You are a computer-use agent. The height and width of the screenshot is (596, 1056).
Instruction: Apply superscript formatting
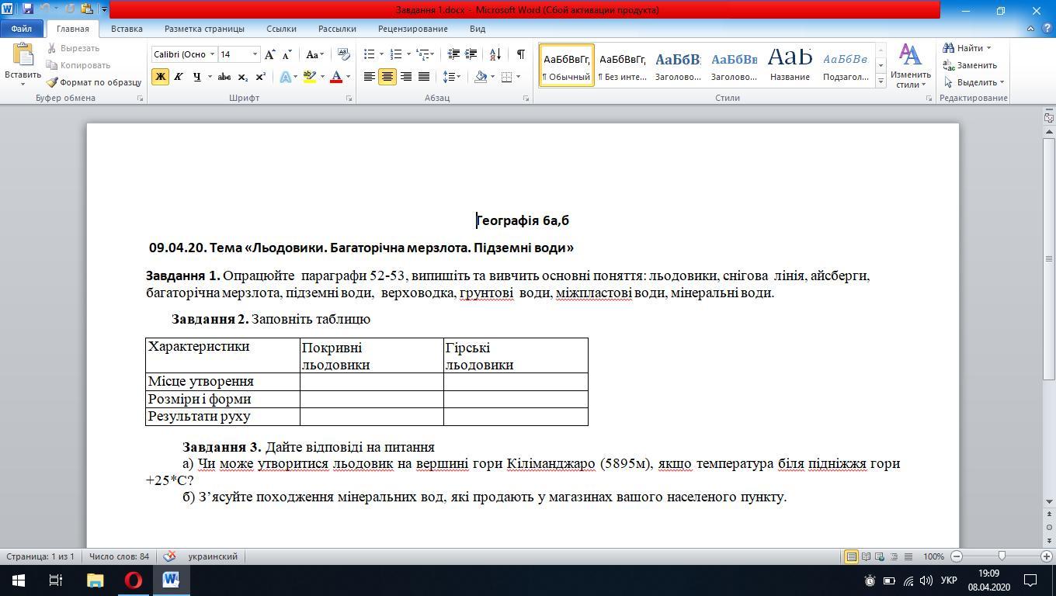[261, 77]
